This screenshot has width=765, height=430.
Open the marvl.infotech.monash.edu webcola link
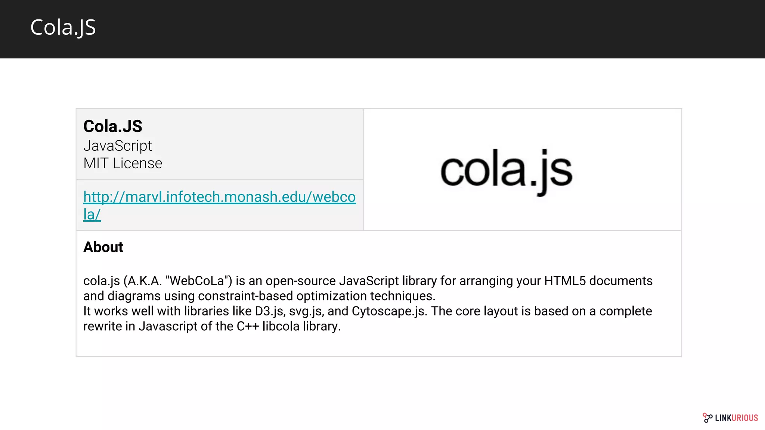(219, 205)
